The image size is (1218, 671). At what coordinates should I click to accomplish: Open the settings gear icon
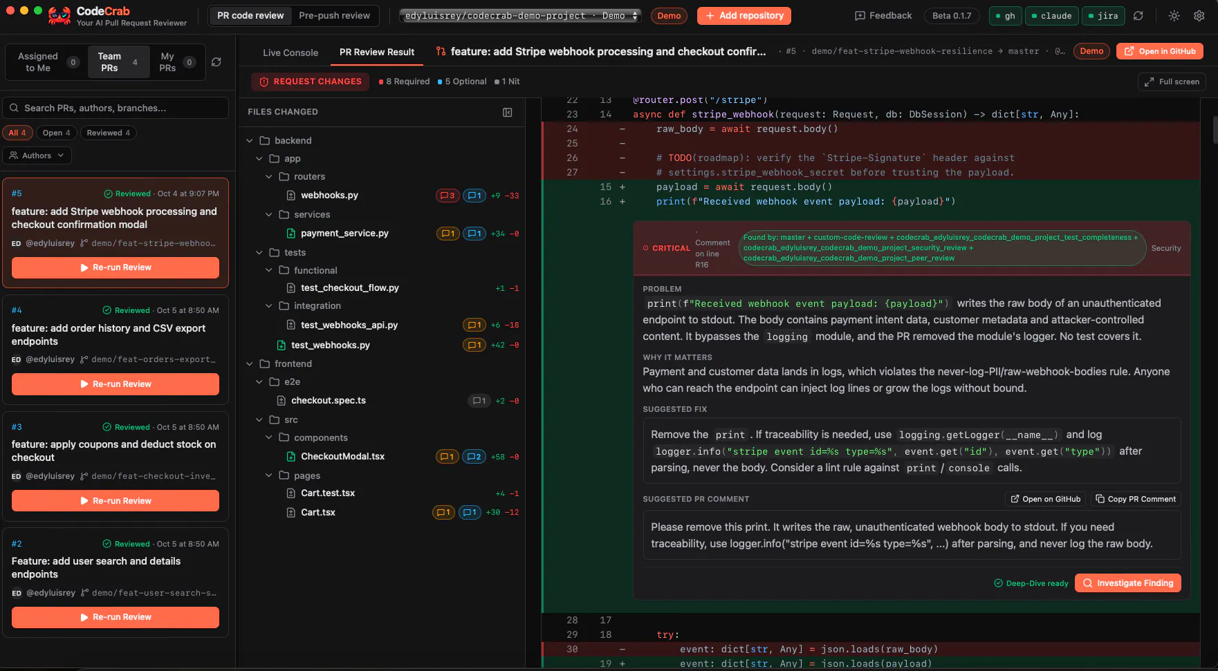[1199, 16]
